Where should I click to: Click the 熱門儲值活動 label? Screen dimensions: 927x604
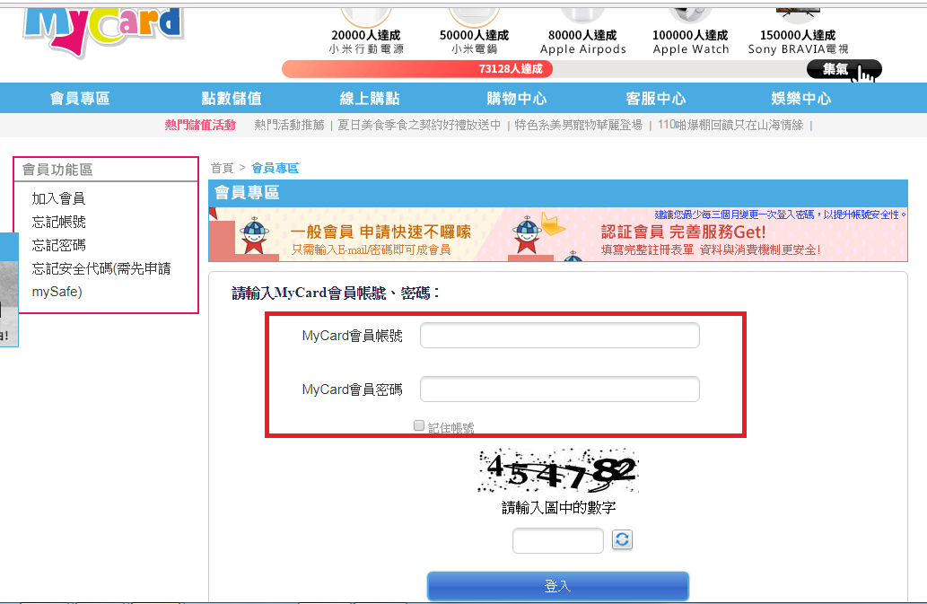pos(200,126)
